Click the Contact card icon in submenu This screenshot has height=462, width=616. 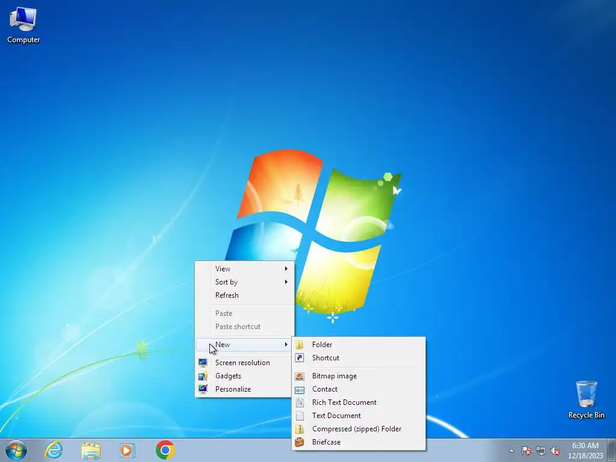[300, 390]
